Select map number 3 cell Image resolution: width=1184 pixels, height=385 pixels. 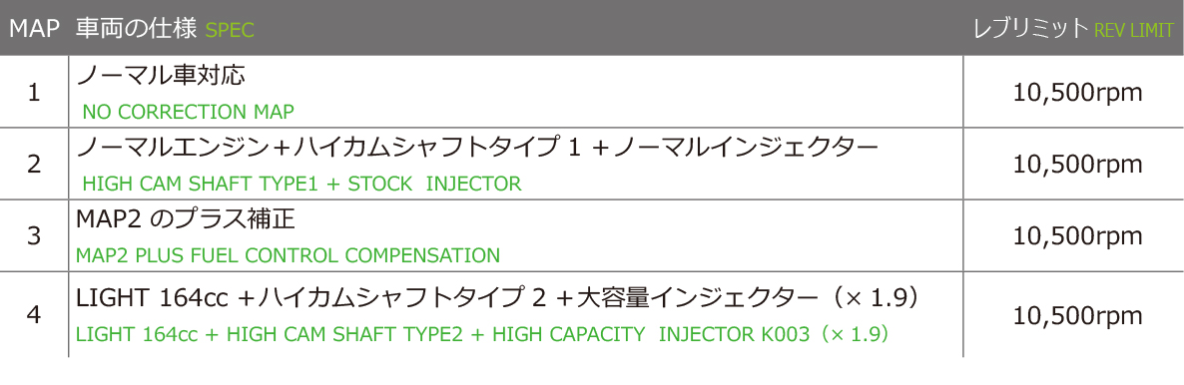(x=33, y=236)
